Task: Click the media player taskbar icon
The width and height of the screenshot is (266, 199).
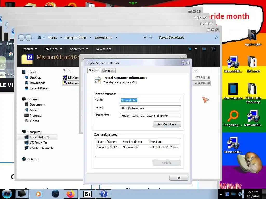Action: [x=38, y=194]
